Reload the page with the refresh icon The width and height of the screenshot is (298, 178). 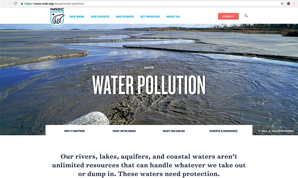tap(15, 3)
